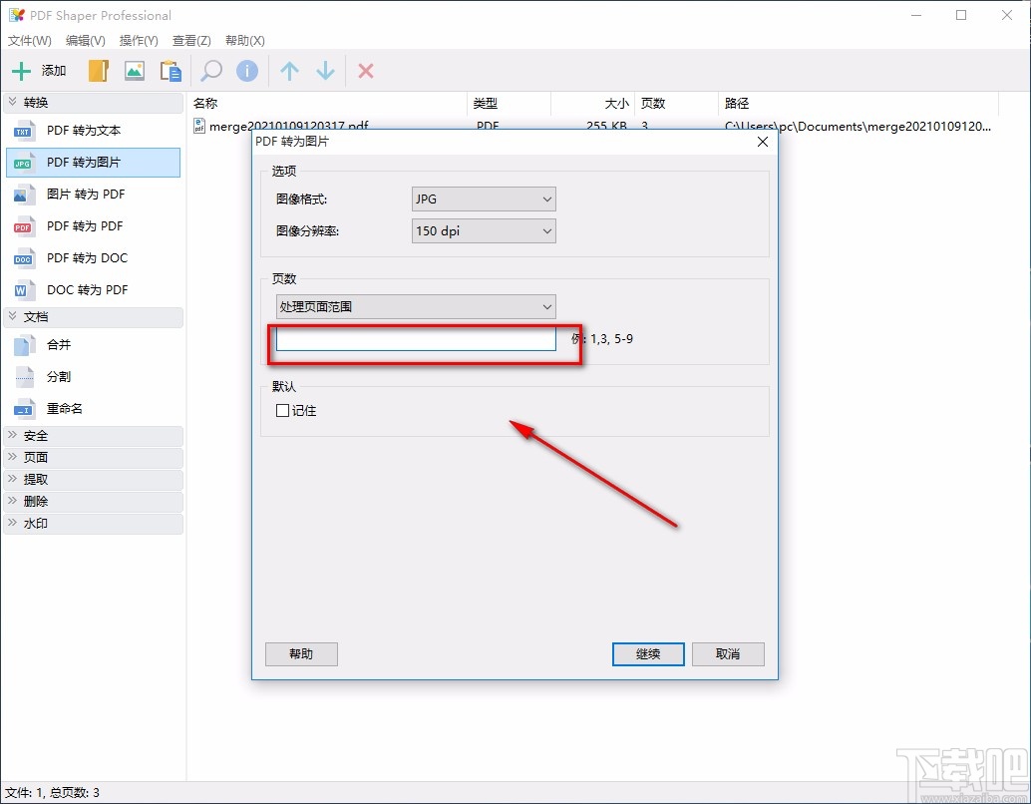1031x804 pixels.
Task: Open the 文件(W) menu
Action: point(29,41)
